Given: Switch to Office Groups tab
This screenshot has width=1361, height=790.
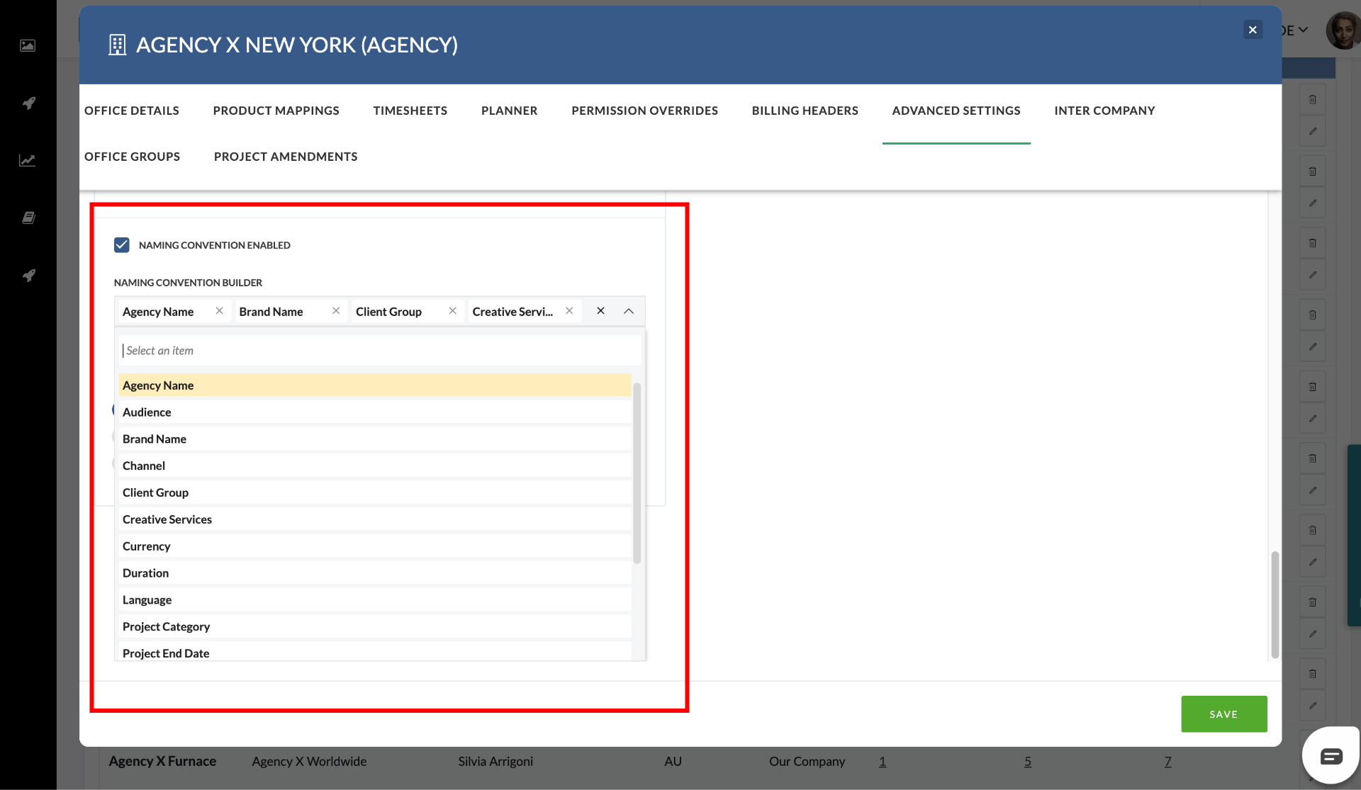Looking at the screenshot, I should [133, 157].
